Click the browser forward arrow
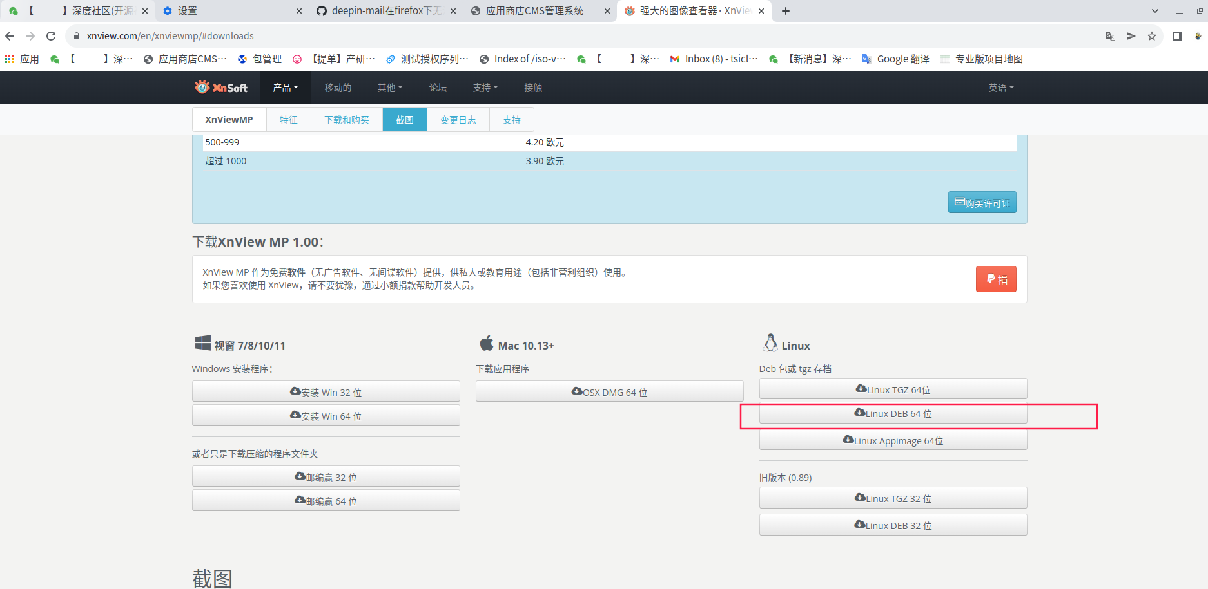Image resolution: width=1208 pixels, height=589 pixels. point(30,36)
